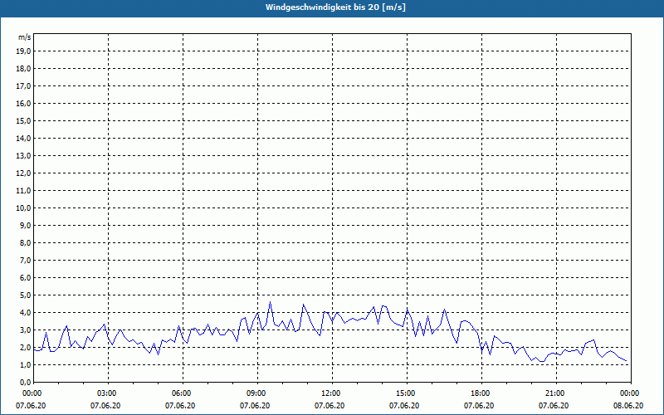Select the "11,0" y-axis label

coord(23,191)
